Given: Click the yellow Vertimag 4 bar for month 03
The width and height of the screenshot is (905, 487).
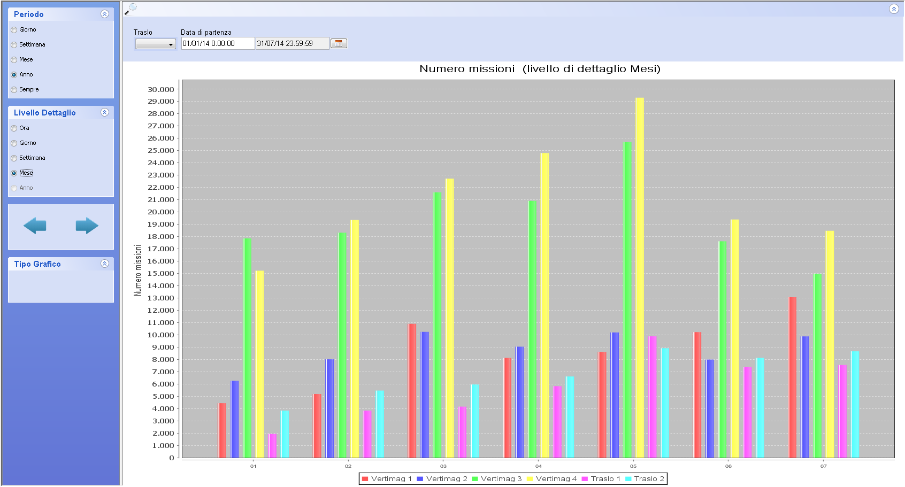Looking at the screenshot, I should (449, 318).
